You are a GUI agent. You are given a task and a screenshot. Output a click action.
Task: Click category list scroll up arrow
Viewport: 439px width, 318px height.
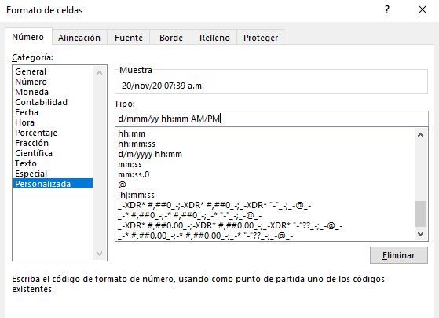tap(99, 73)
